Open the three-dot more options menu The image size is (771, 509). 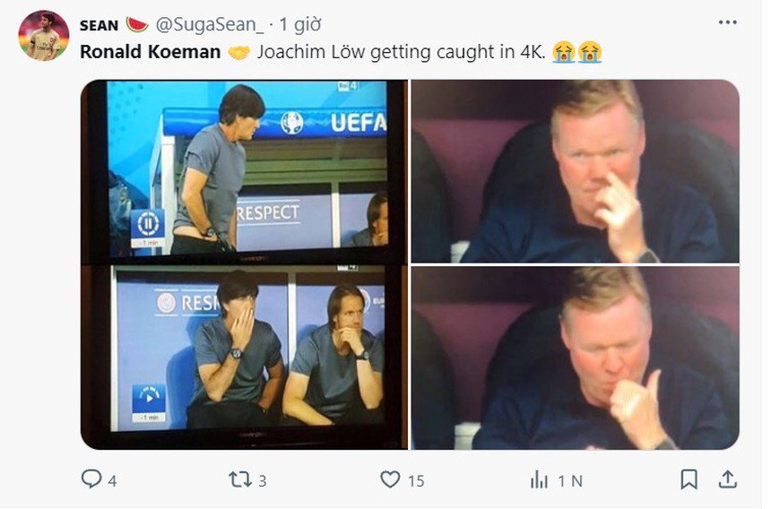(728, 22)
